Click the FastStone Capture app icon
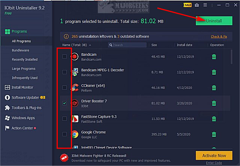 pos(75,119)
